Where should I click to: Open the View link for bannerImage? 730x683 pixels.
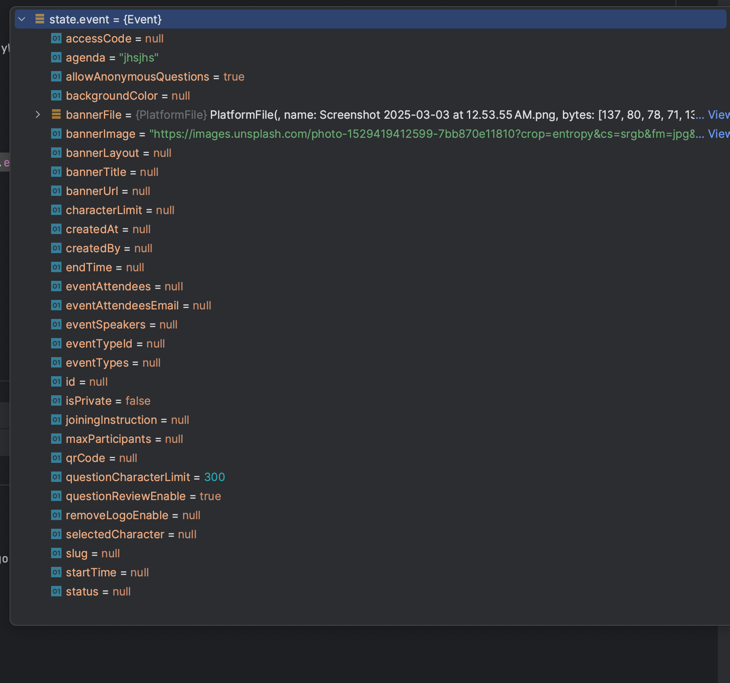(x=718, y=134)
